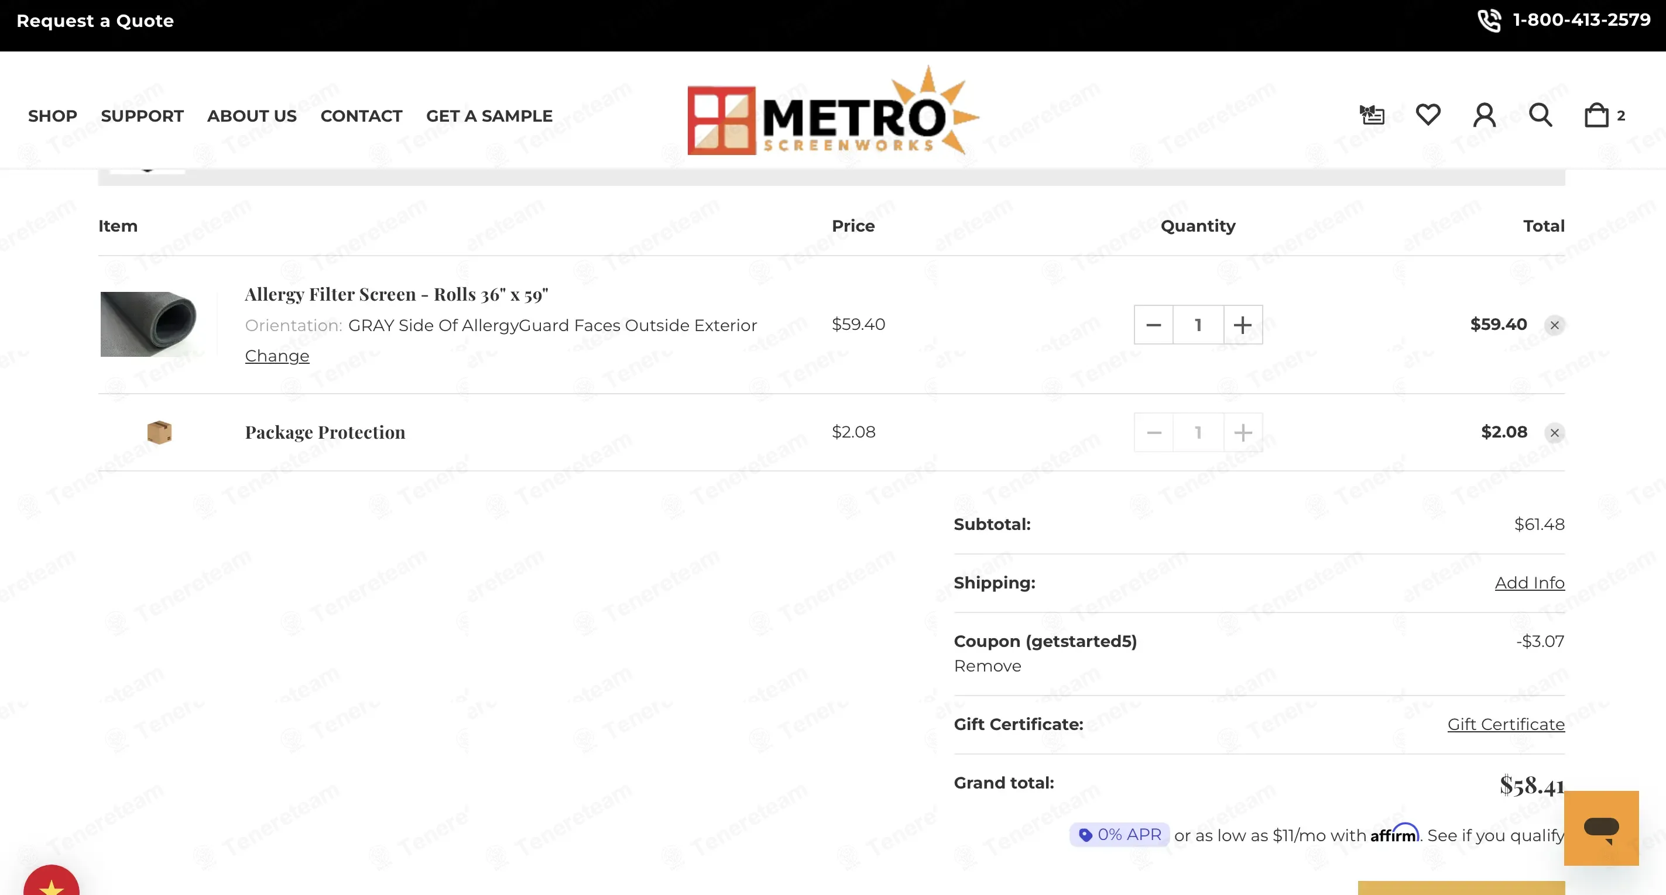Screen dimensions: 1666x895
Task: Call the phone number icon in top bar
Action: point(1489,20)
